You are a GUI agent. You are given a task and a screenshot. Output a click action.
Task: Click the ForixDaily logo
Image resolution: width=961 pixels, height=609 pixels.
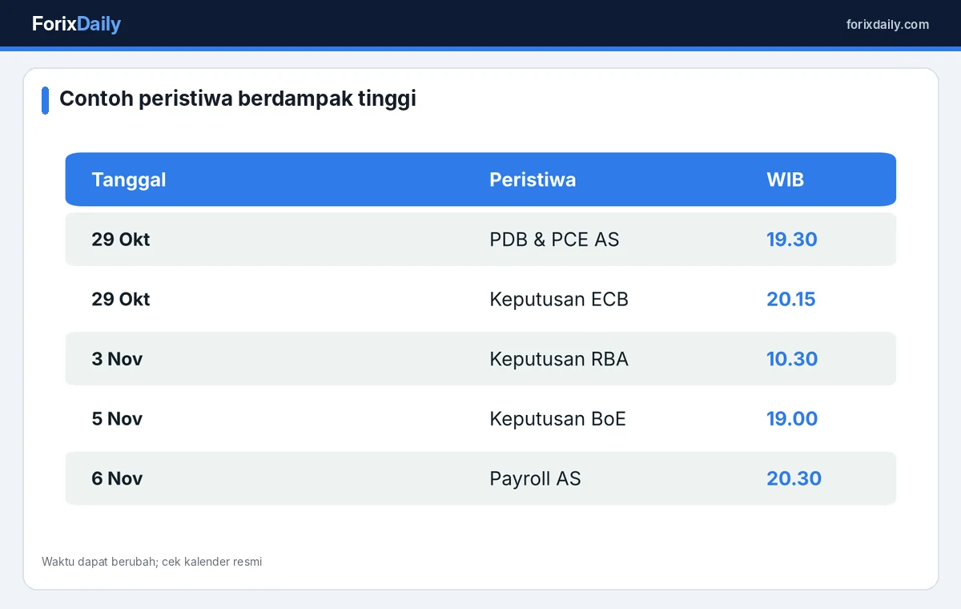click(x=76, y=24)
